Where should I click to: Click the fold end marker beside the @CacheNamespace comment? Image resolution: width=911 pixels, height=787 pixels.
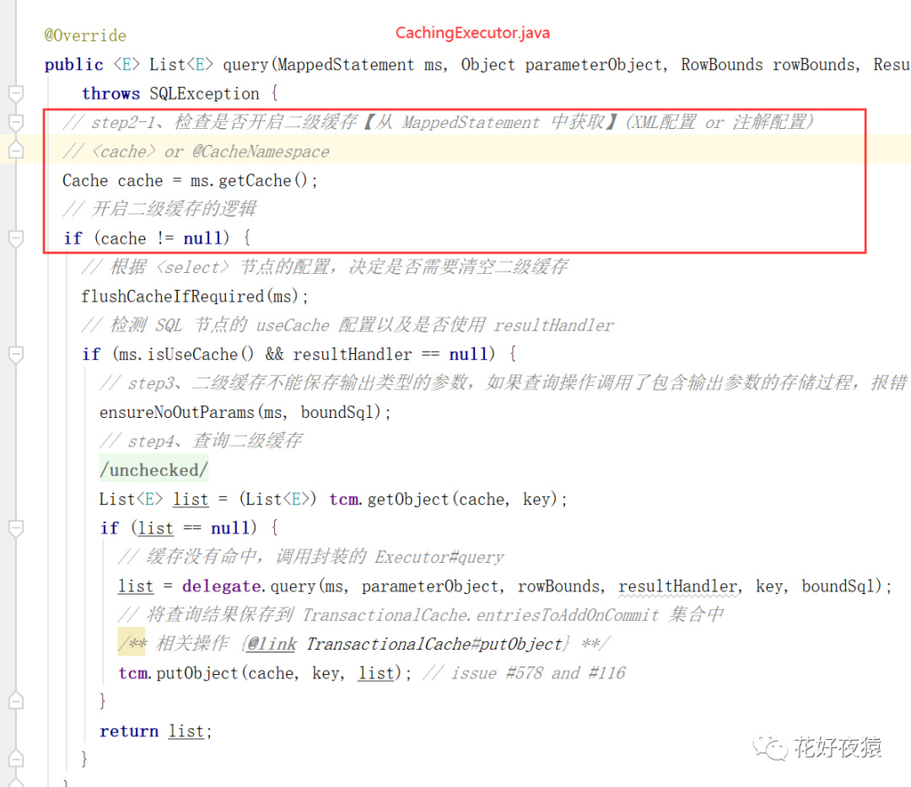16,151
